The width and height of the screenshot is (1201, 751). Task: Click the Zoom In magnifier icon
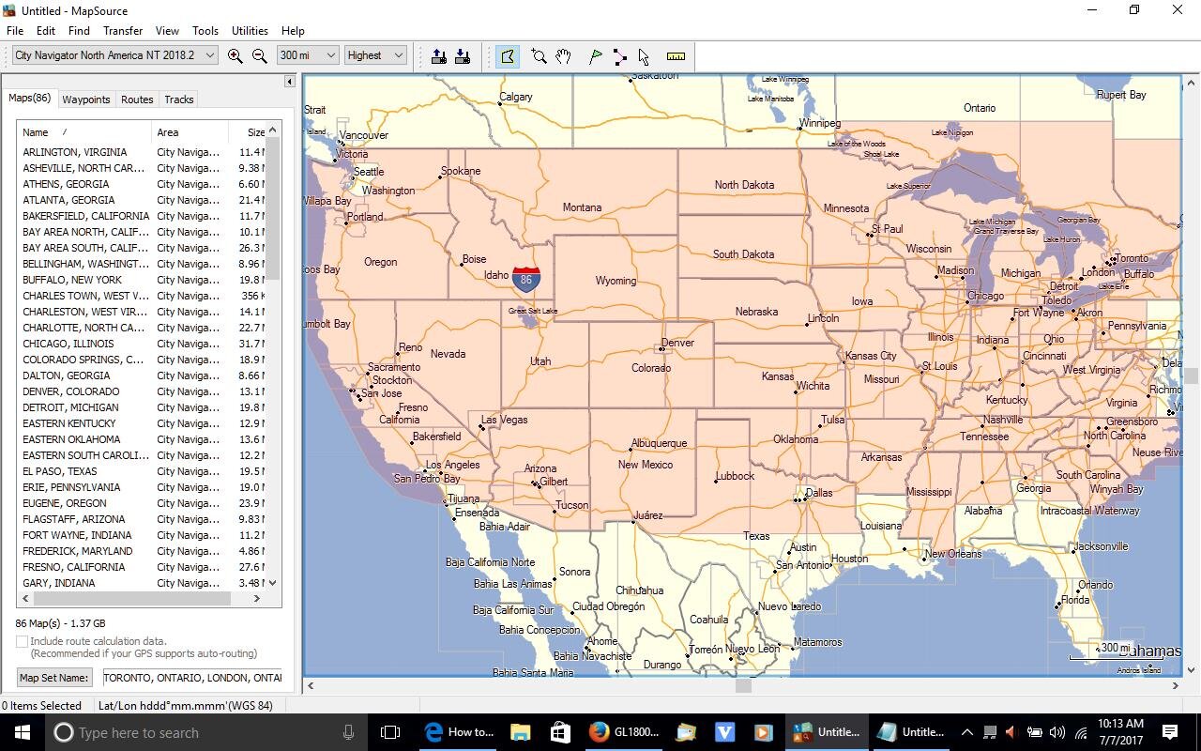pos(235,56)
